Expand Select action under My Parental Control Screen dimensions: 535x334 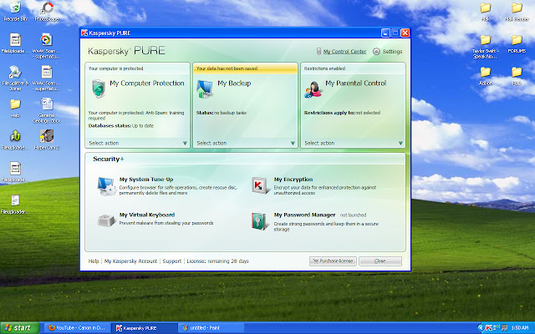pyautogui.click(x=353, y=143)
